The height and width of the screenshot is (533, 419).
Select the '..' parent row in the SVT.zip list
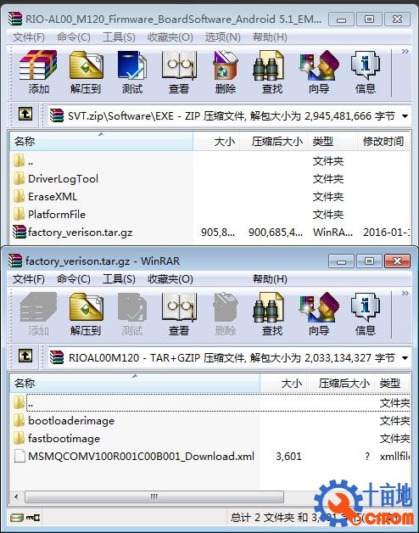(x=210, y=160)
